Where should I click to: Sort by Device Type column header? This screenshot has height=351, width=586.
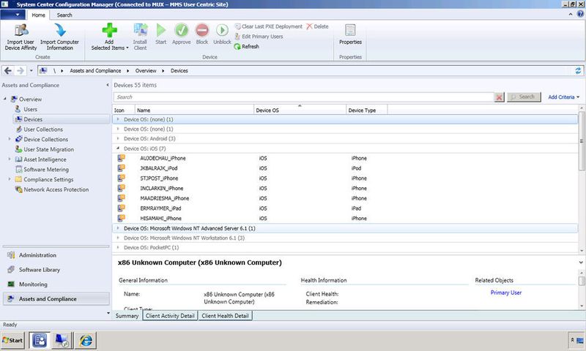point(367,110)
